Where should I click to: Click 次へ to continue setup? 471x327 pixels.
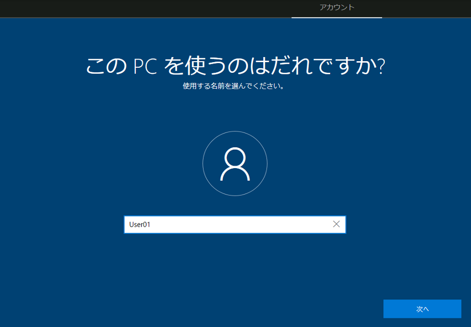point(422,309)
